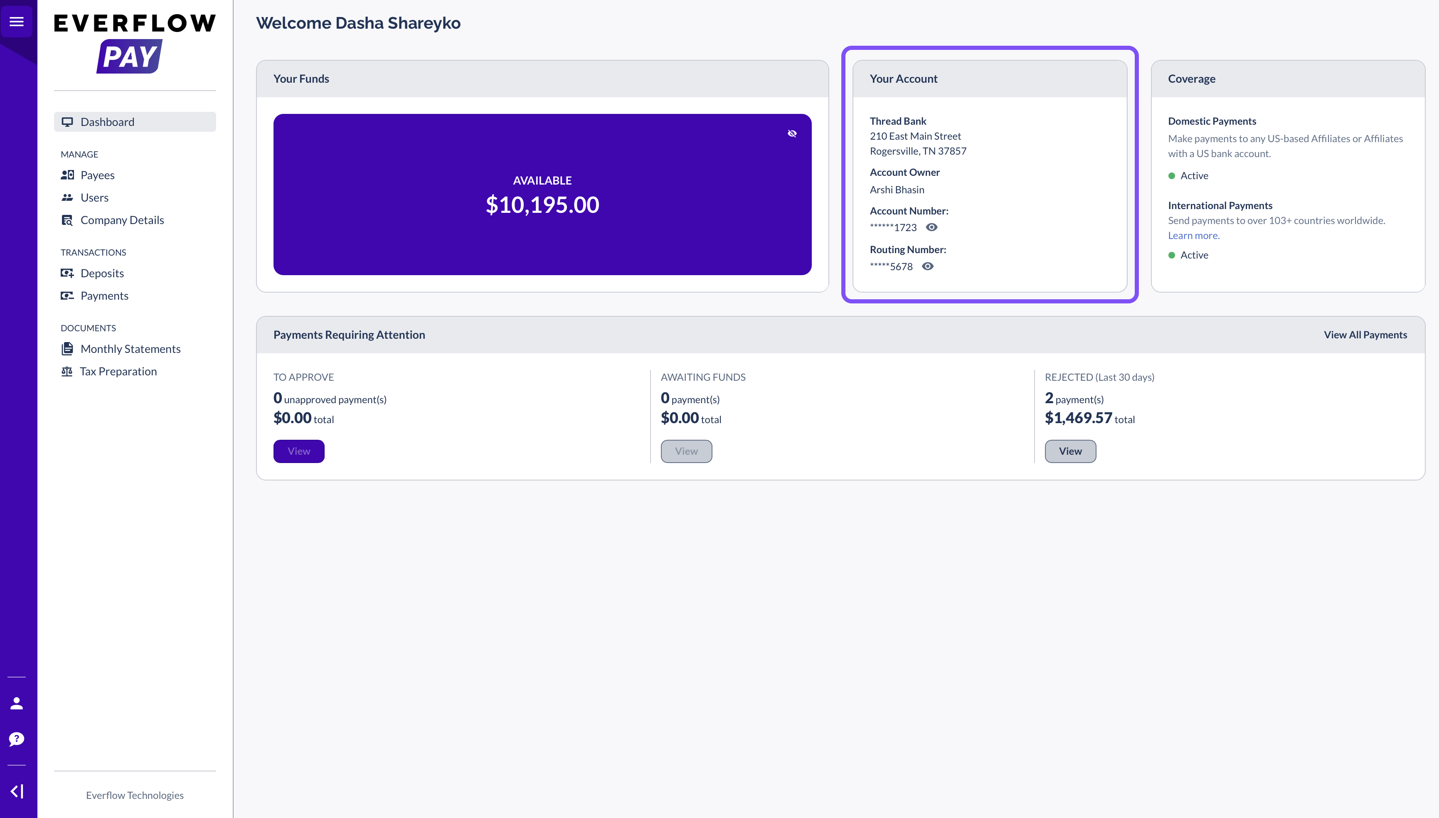Click View under Awaiting Funds
This screenshot has width=1439, height=818.
click(686, 451)
